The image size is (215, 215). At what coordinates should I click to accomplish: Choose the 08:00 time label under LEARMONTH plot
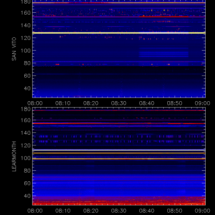(x=35, y=211)
